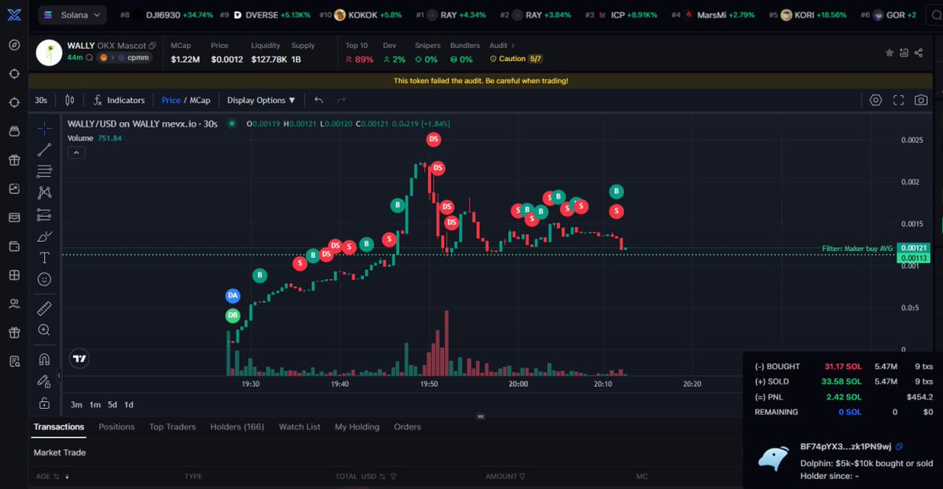This screenshot has width=943, height=489.
Task: Open the emoji sticker tool
Action: [45, 279]
